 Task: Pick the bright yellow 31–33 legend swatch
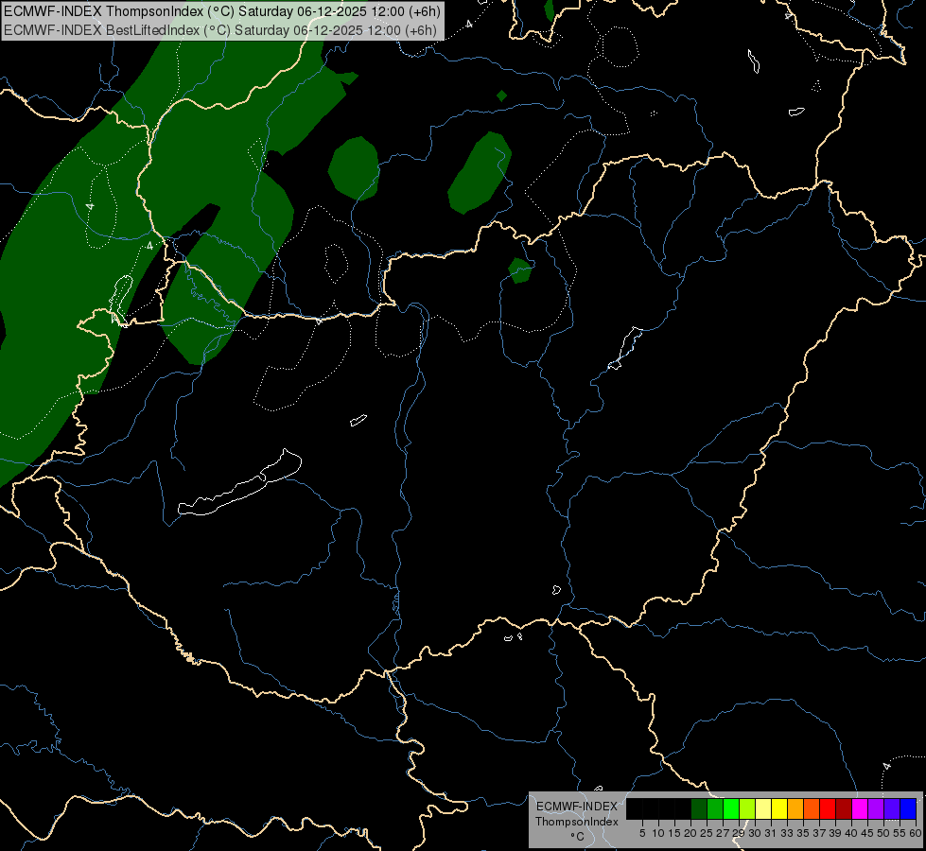tap(779, 808)
